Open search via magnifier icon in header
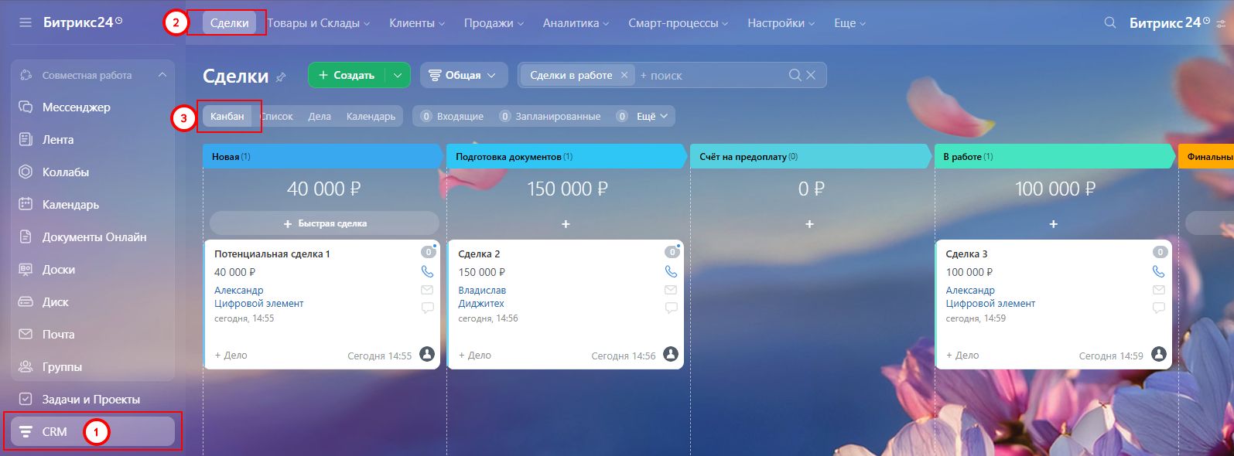Viewport: 1234px width, 456px height. click(1109, 23)
